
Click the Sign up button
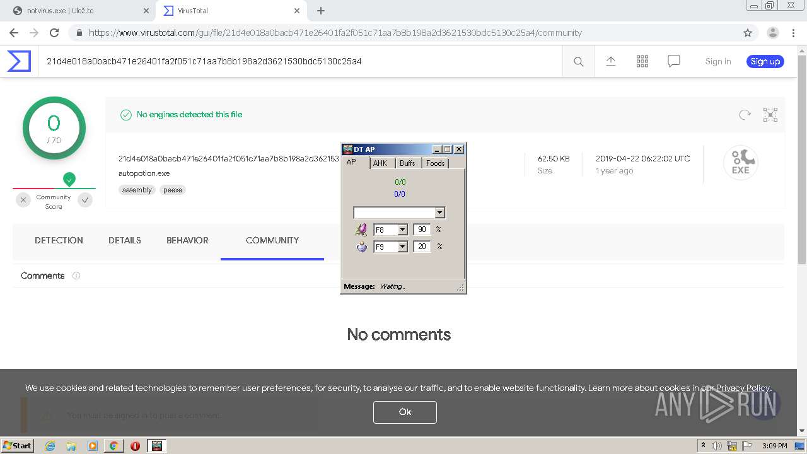tap(765, 61)
